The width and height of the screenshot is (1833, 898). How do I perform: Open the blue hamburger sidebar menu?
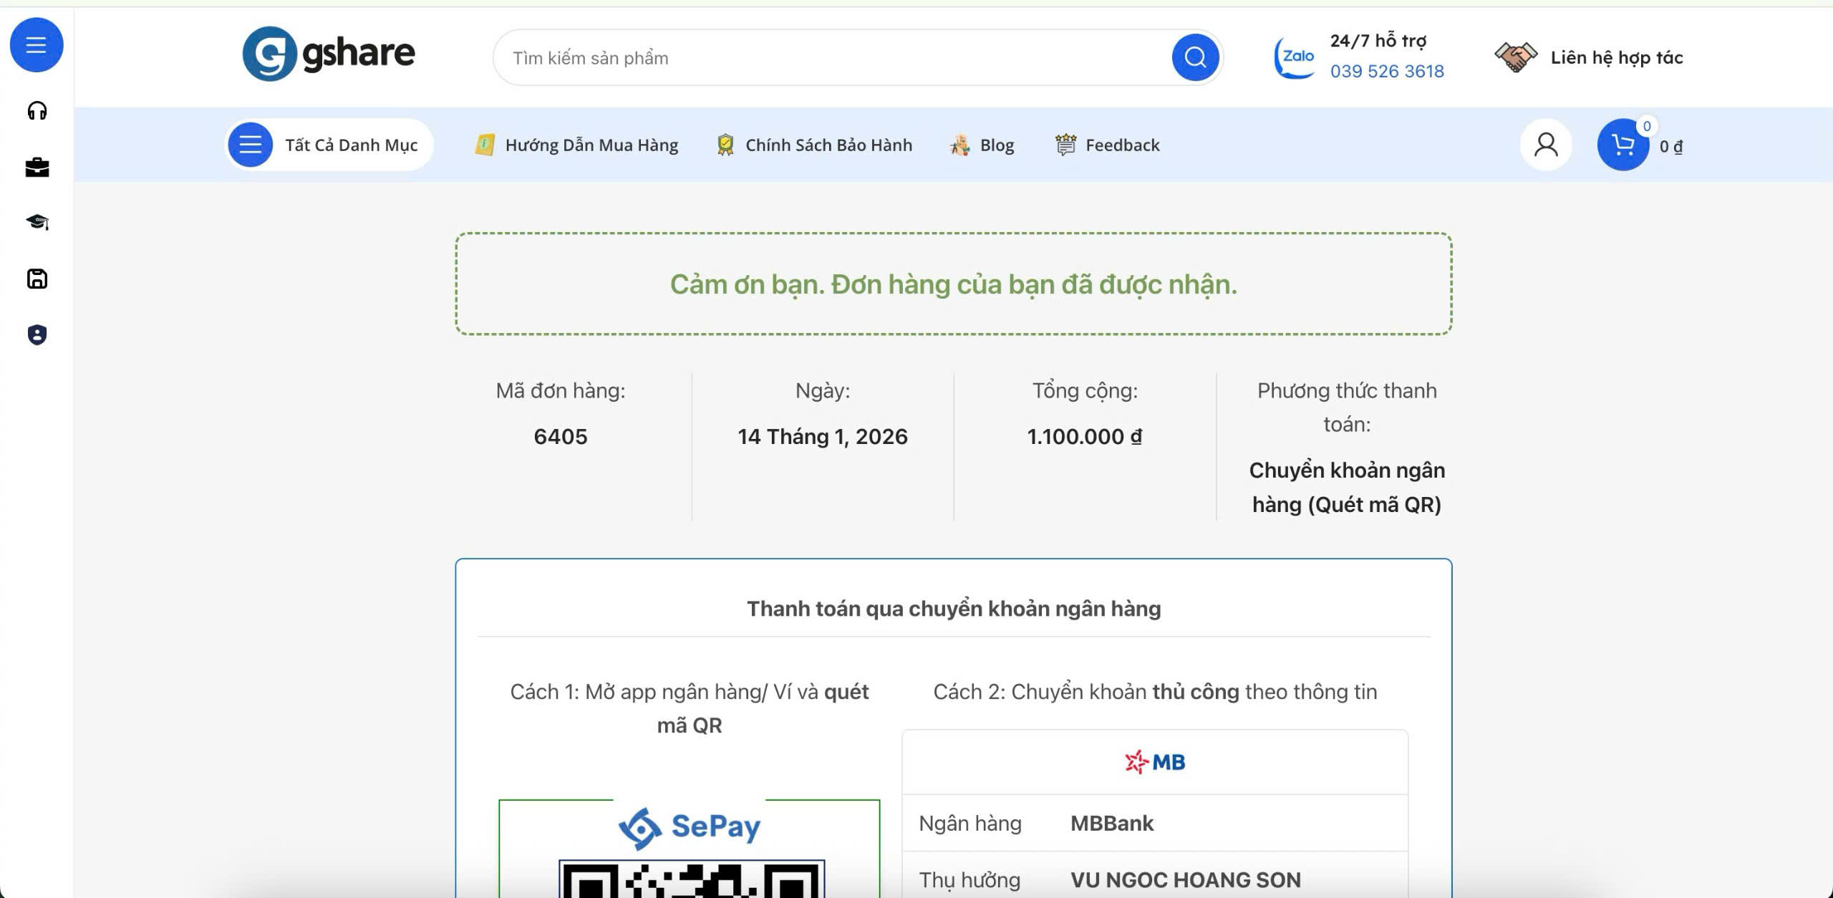[37, 45]
